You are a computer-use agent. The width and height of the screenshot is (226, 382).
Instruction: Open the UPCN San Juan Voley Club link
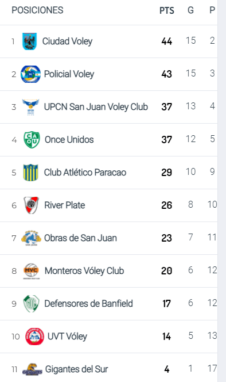point(96,106)
